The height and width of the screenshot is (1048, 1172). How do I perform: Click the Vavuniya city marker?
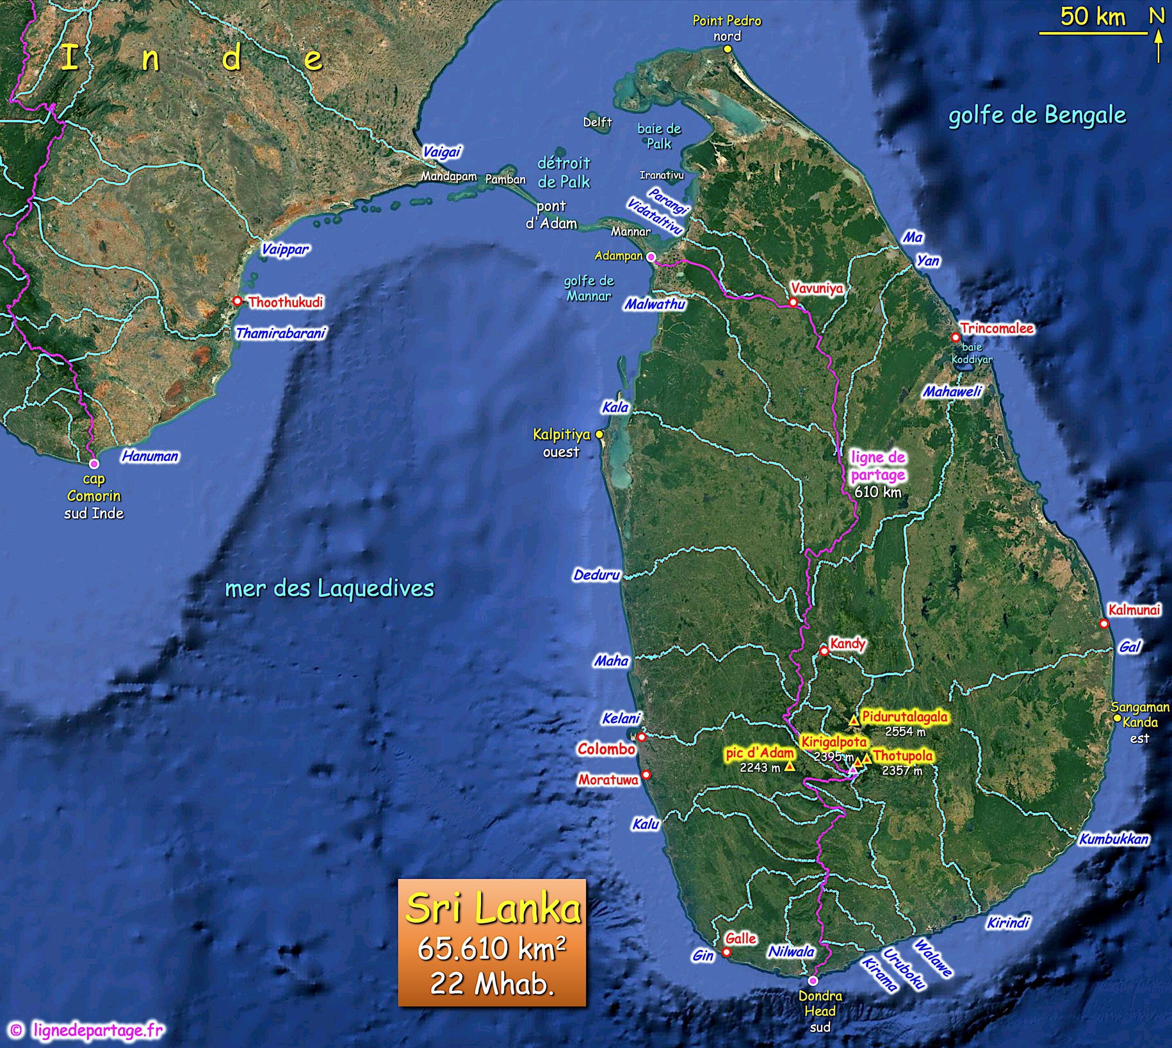tap(792, 302)
